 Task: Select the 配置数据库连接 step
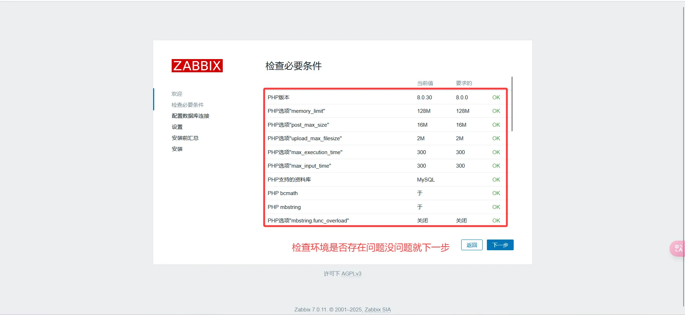(191, 116)
